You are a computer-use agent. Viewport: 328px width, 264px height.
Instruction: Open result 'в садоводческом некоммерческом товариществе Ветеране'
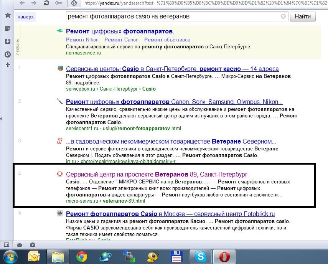coord(171,142)
